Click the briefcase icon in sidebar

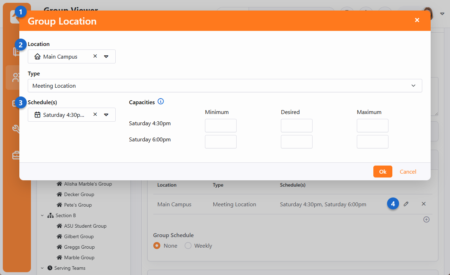[16, 155]
